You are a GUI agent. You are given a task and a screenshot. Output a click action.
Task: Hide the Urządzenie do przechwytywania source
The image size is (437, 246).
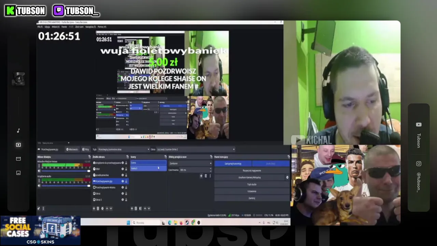click(x=123, y=163)
